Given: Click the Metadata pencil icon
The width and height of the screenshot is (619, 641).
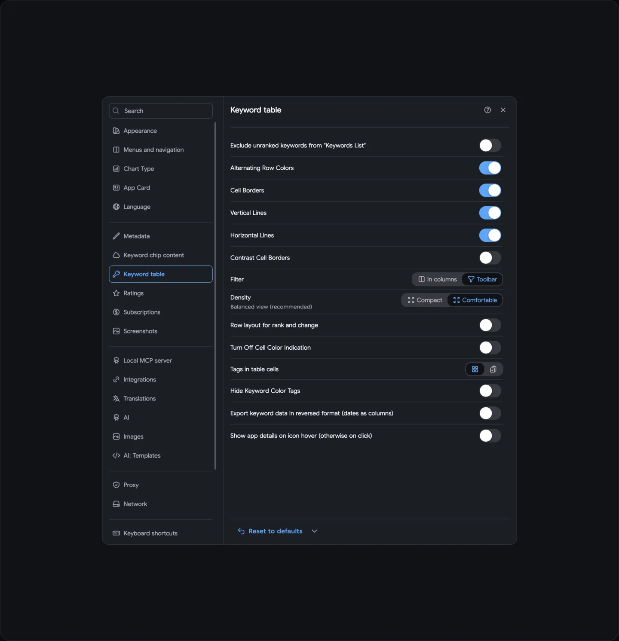Looking at the screenshot, I should (116, 236).
